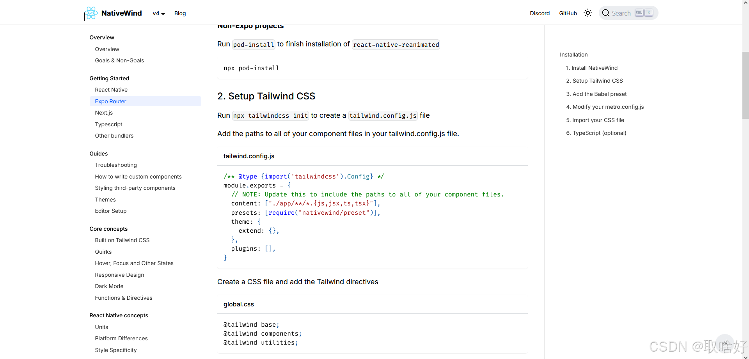Click the Guides sidebar heading
Image resolution: width=749 pixels, height=359 pixels.
pos(98,154)
